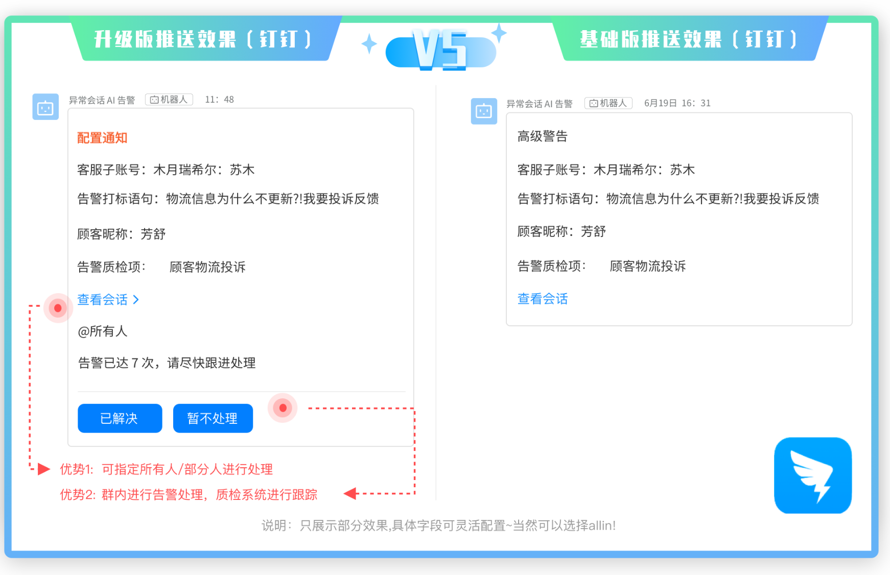Click the 说明 footnote text
The height and width of the screenshot is (575, 890).
439,525
